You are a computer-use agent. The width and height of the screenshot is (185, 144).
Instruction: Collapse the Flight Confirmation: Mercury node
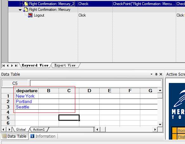pos(20,10)
